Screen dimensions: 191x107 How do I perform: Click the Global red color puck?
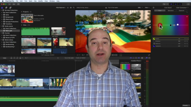[x=160, y=25]
